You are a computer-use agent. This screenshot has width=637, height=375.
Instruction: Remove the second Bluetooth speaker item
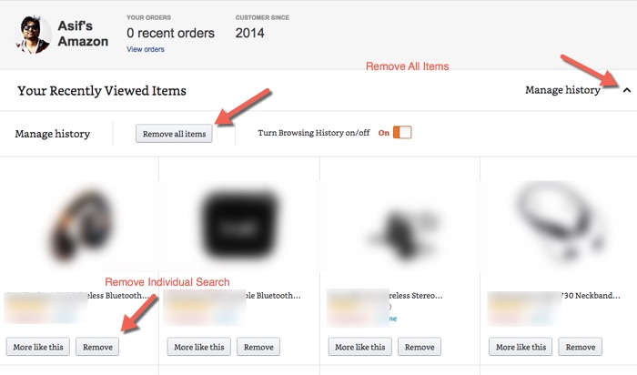click(258, 347)
